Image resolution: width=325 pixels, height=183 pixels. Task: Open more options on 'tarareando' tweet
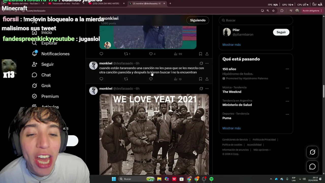click(x=207, y=63)
